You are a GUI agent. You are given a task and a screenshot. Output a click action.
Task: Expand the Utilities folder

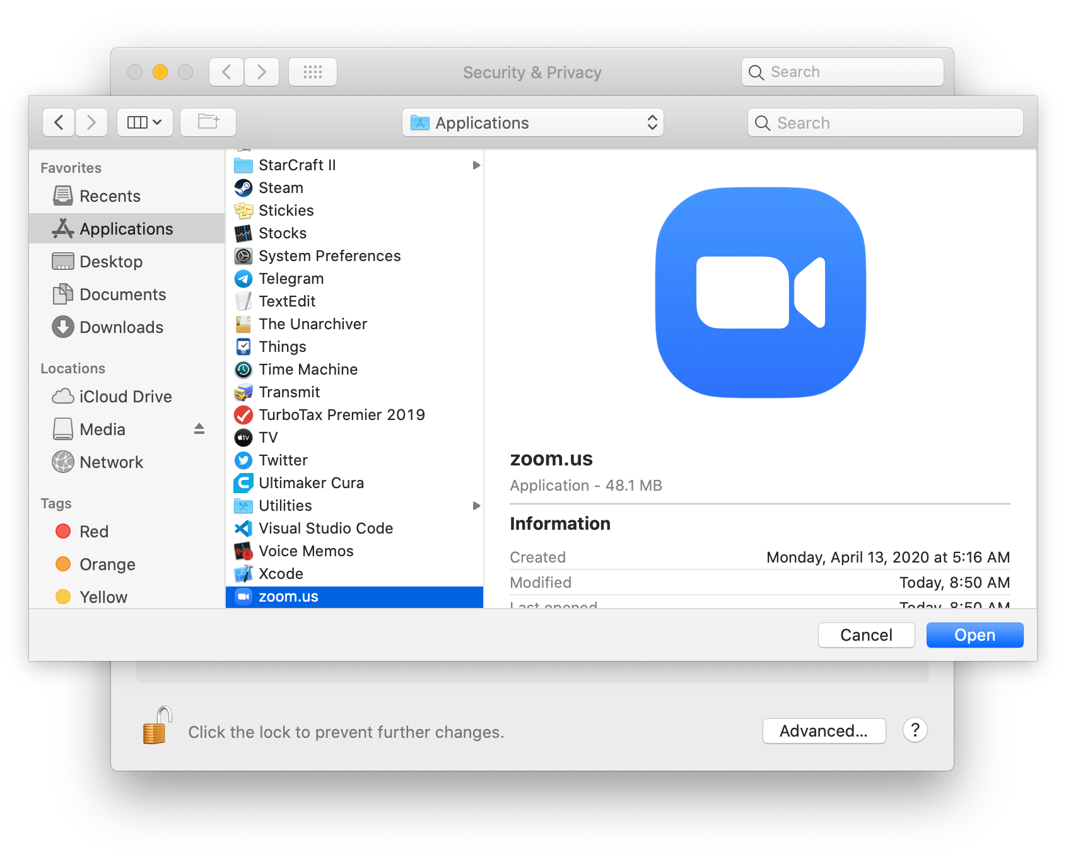476,505
